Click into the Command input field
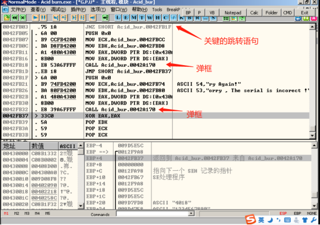 click(x=153, y=214)
